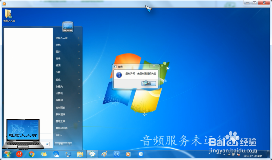The height and width of the screenshot is (160, 272).
Task: Show hidden system tray icons
Action: click(x=224, y=155)
